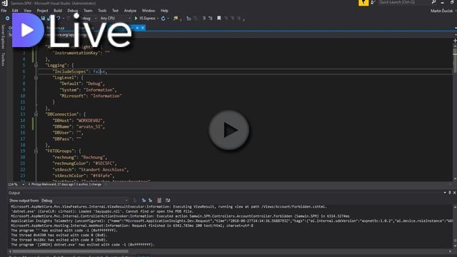Close the Output panel

click(x=454, y=193)
